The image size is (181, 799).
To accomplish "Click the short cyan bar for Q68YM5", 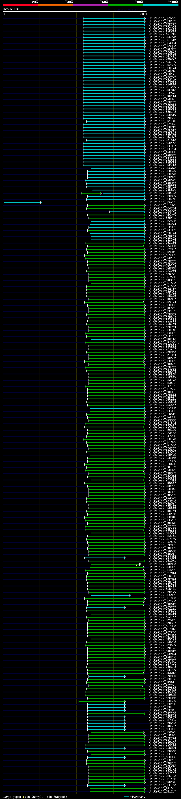I will pos(128,212).
